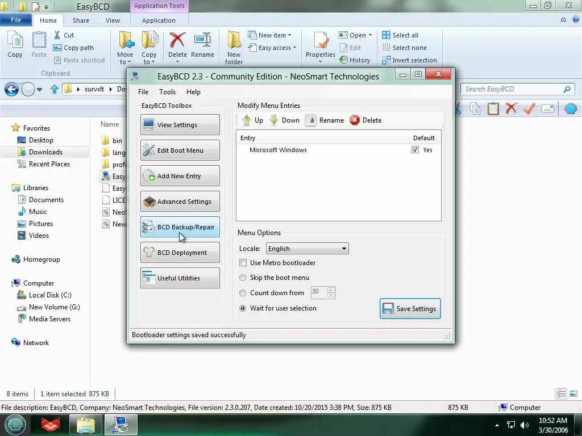Open BCD Deployment section
Image resolution: width=582 pixels, height=436 pixels.
coord(180,253)
